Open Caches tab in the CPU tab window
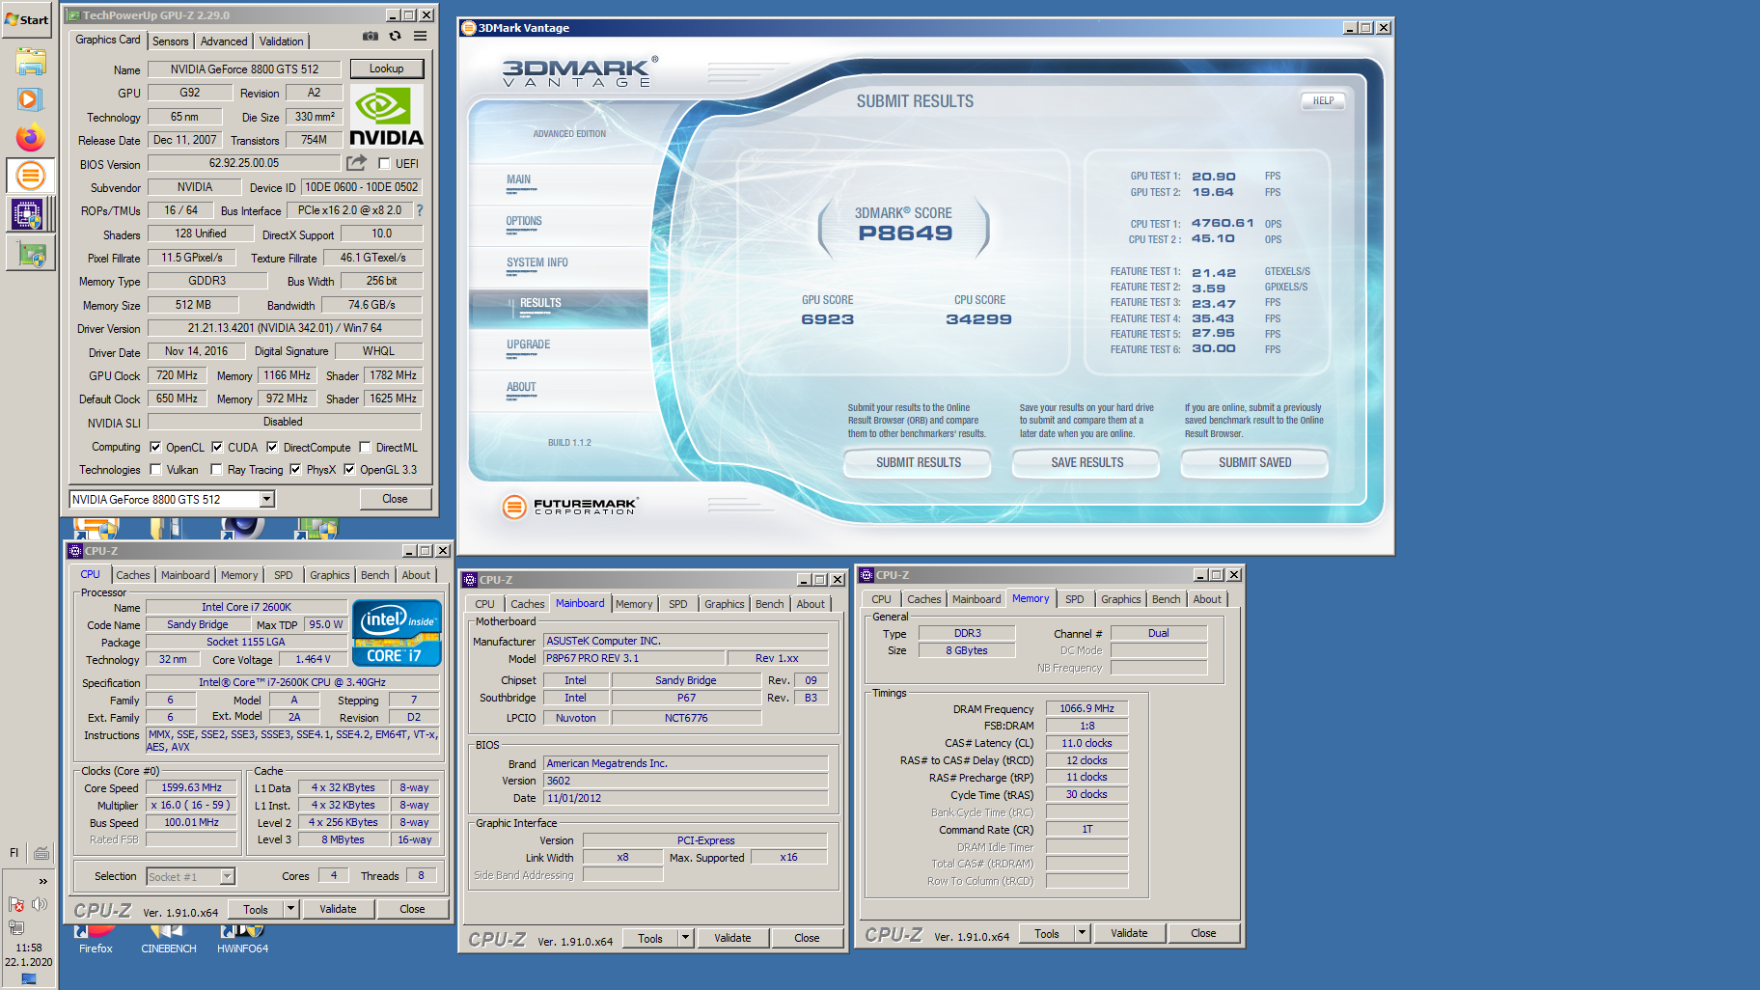The height and width of the screenshot is (990, 1760). coord(133,575)
